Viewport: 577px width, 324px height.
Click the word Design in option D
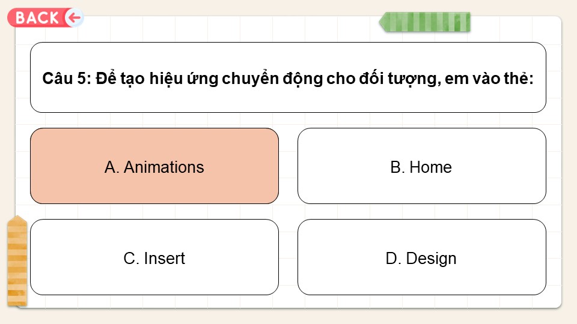click(x=432, y=259)
